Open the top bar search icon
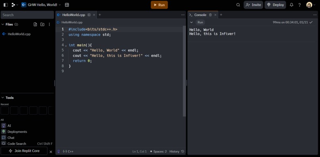320x157 pixels. pos(238,5)
